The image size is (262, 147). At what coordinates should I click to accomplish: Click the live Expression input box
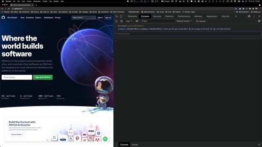point(189,33)
